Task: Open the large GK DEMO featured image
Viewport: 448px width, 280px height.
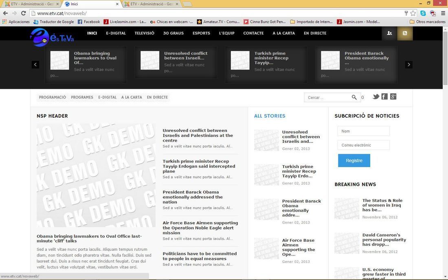Action: click(x=96, y=175)
